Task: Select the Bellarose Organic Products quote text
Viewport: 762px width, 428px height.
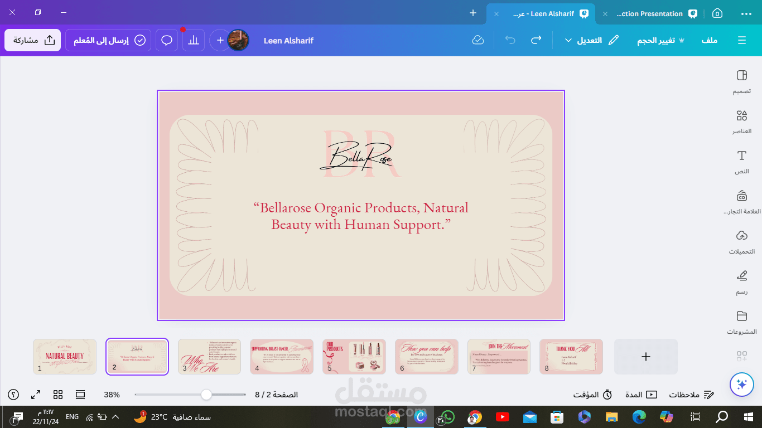Action: (361, 216)
